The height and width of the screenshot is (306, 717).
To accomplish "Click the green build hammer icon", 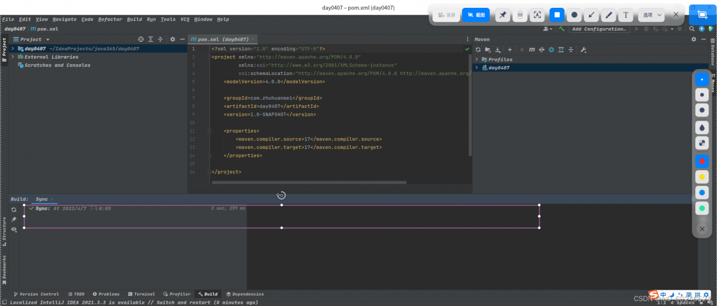I will (x=561, y=29).
